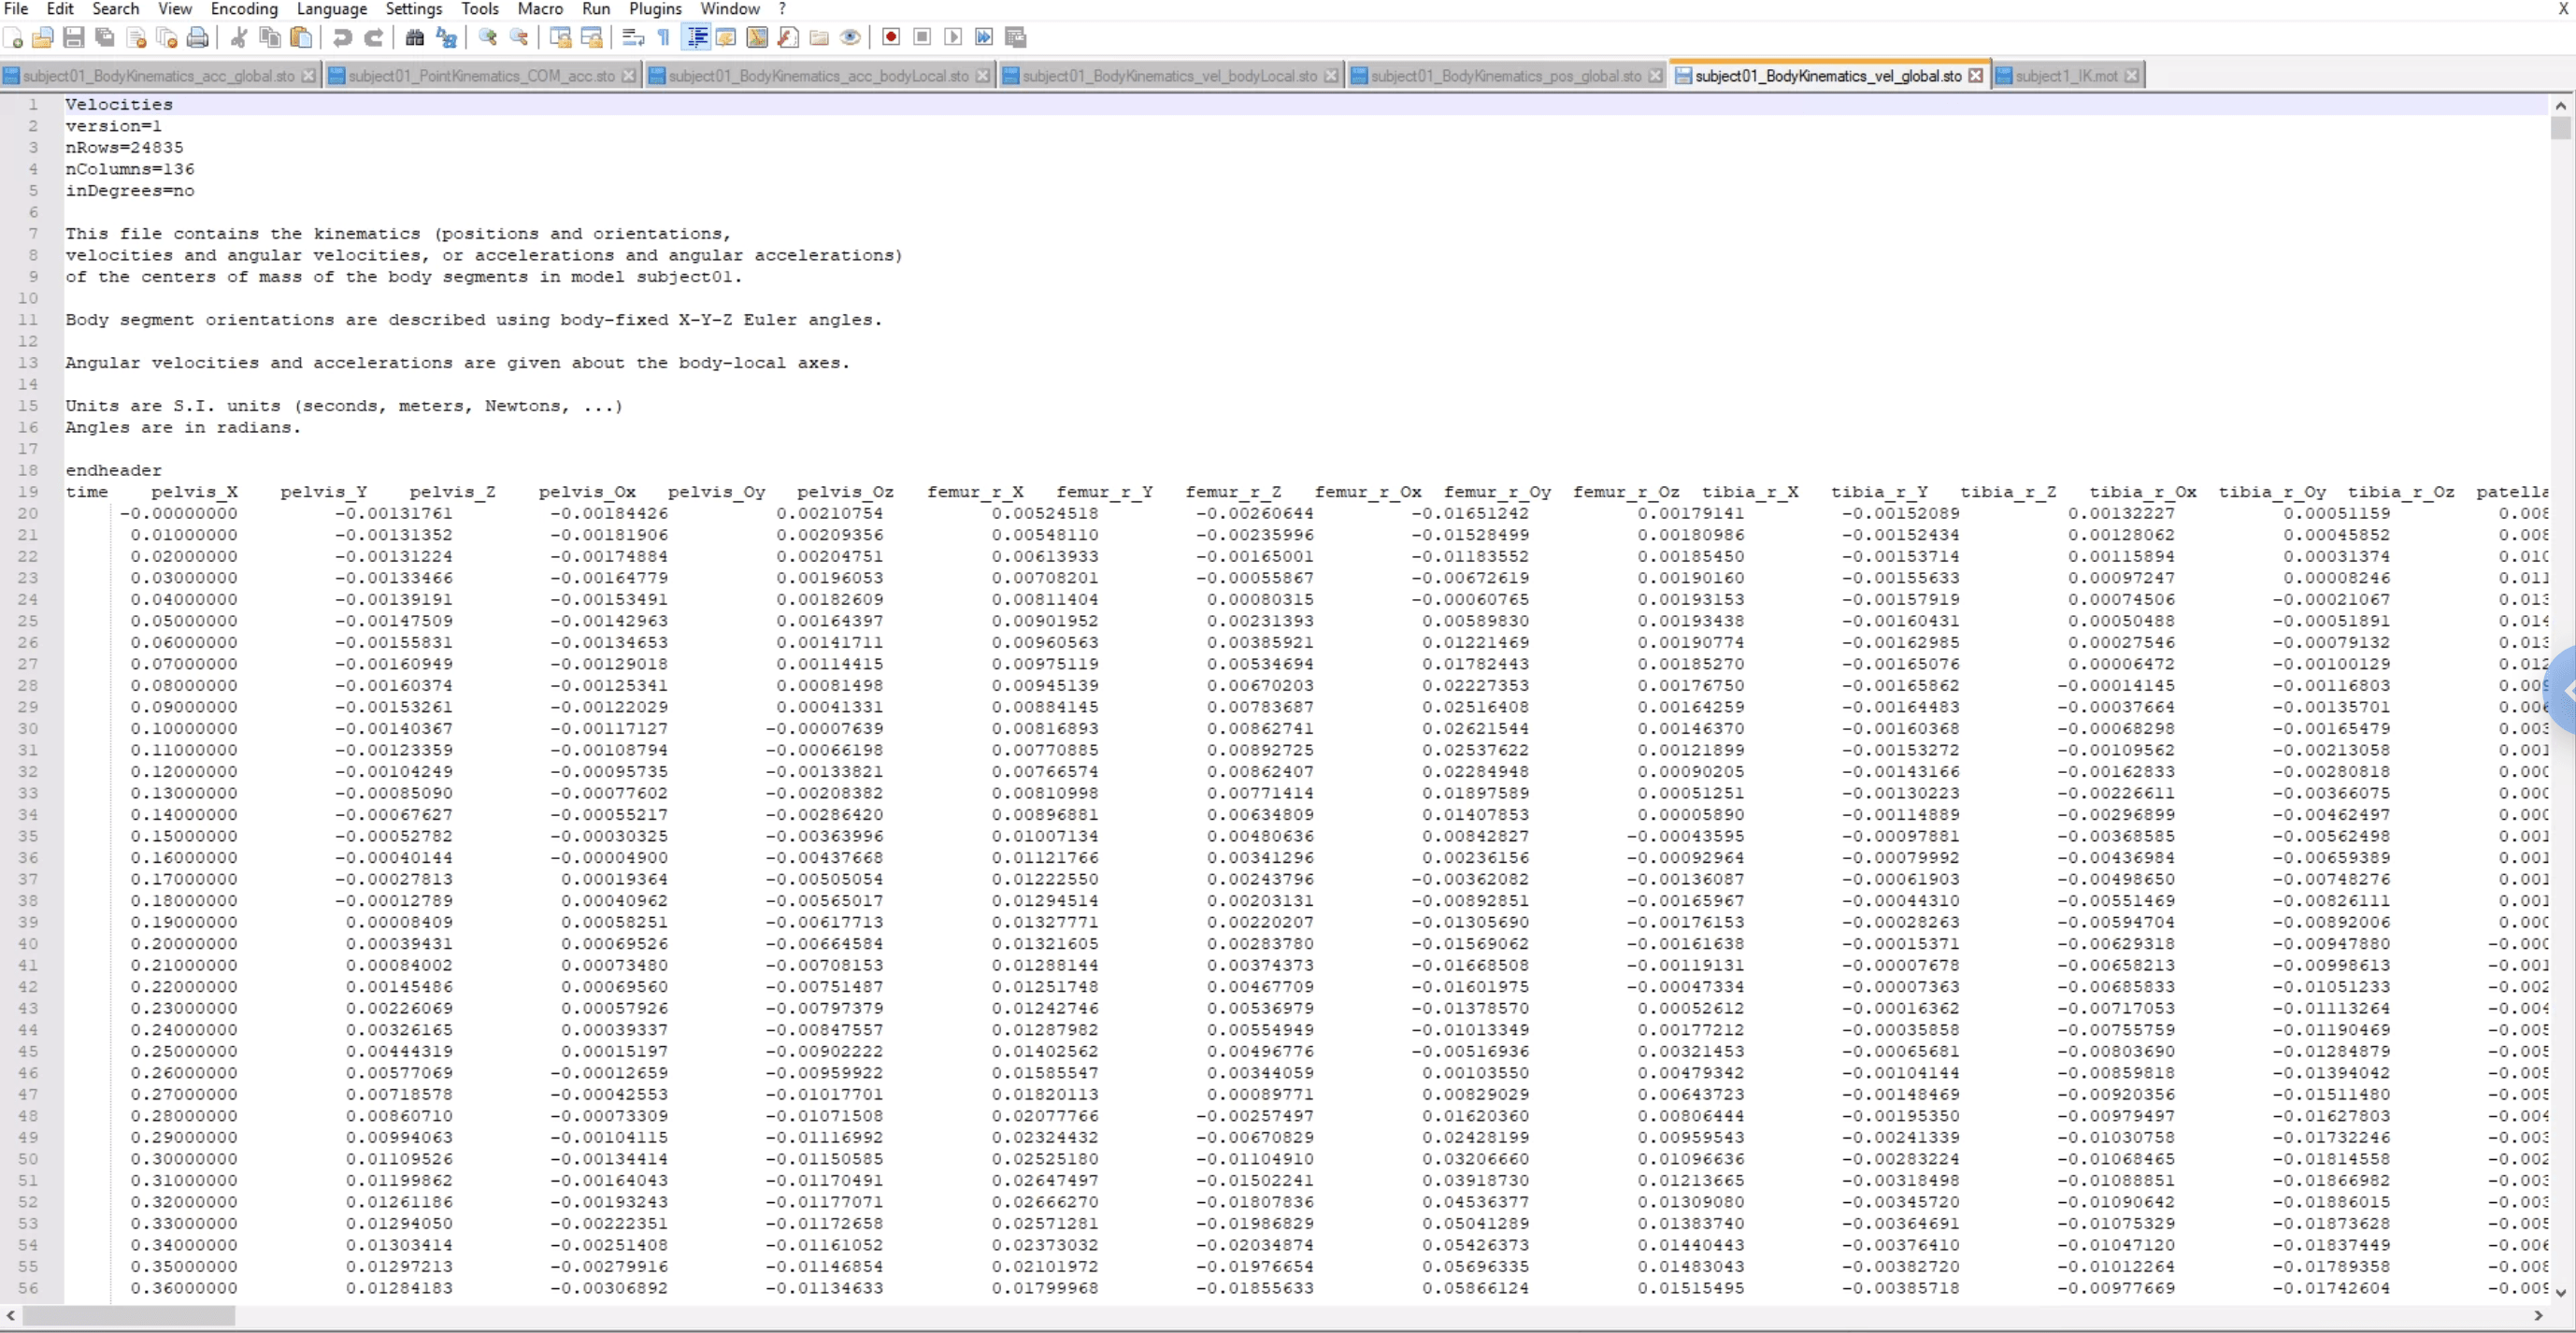Open the Macro menu

[x=540, y=9]
